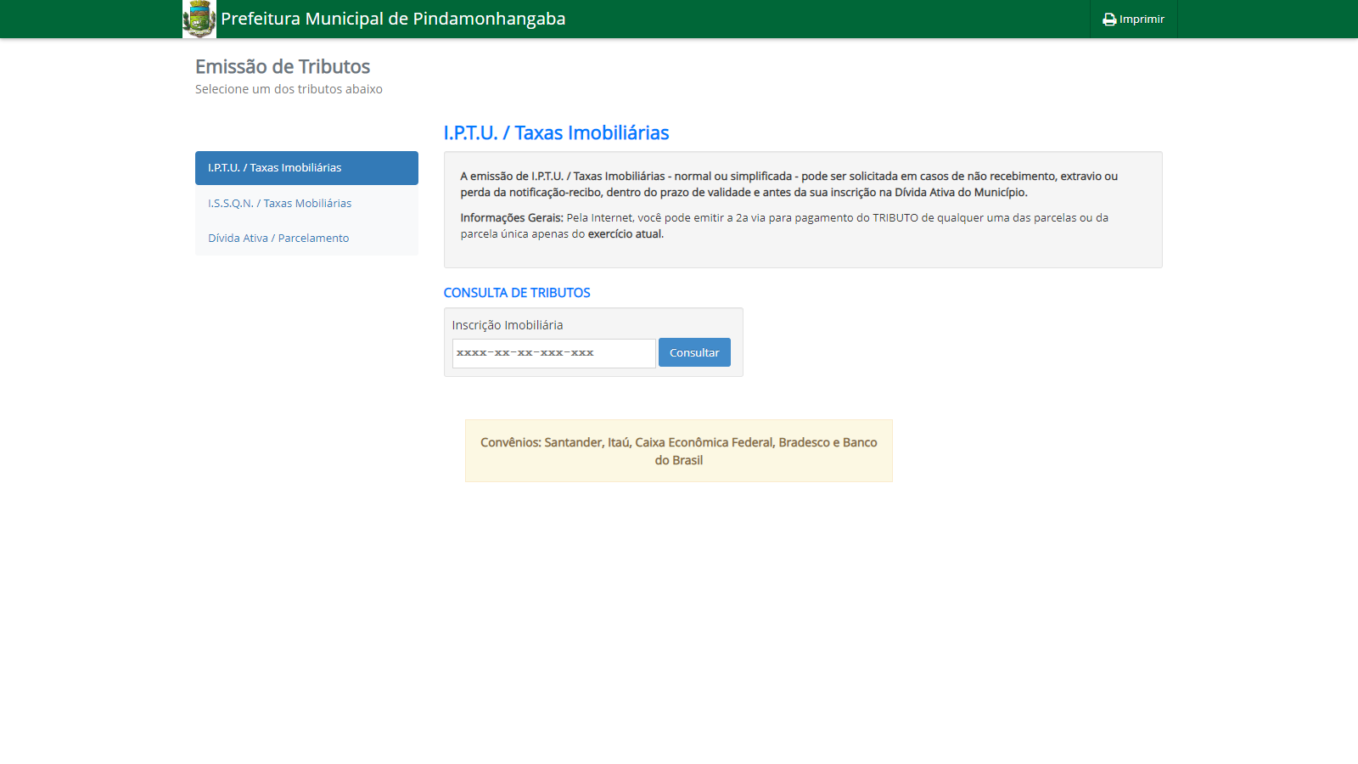Open Prefeitura Municipal de Pindamonhangaba header title
This screenshot has width=1358, height=764.
[x=393, y=19]
